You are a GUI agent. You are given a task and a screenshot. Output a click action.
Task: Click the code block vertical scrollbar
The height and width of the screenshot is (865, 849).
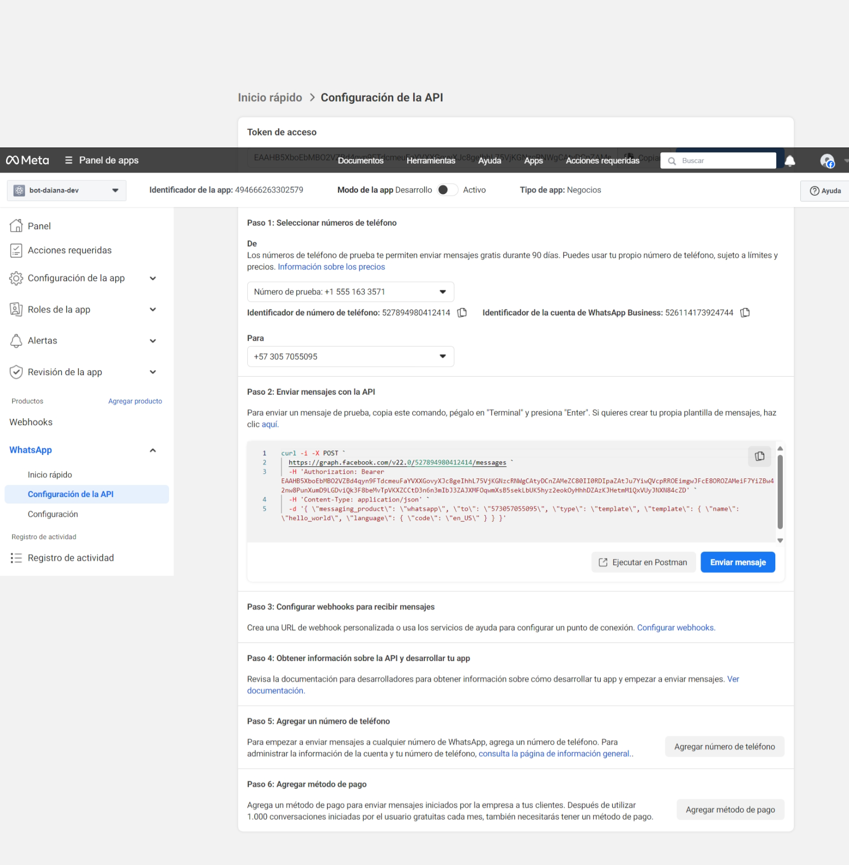[x=780, y=491]
